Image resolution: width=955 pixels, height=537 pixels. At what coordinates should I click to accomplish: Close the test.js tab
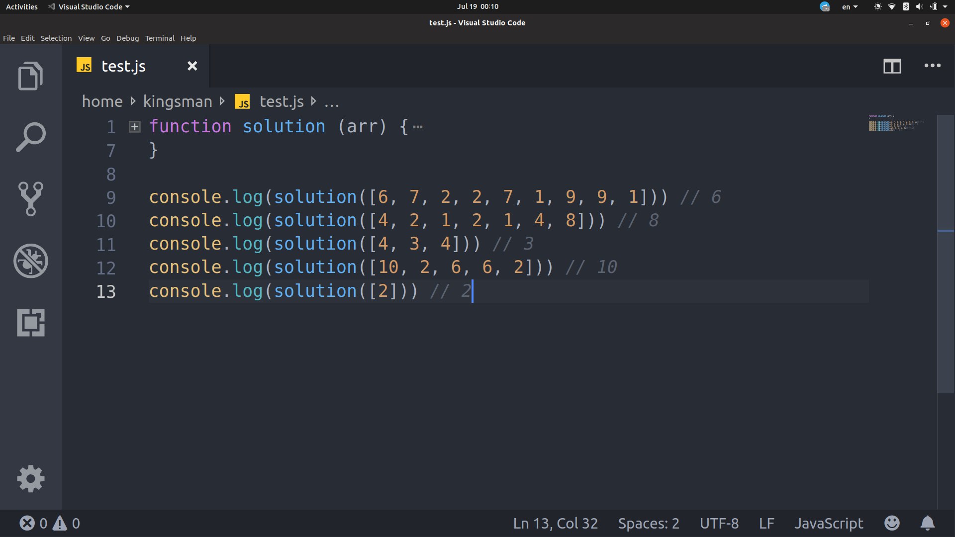[x=192, y=66]
